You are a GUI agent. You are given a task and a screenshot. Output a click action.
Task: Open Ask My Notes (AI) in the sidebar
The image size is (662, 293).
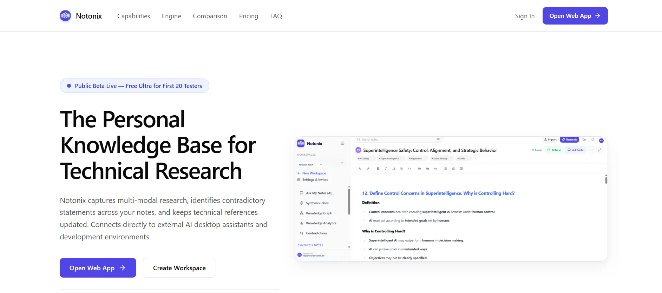coord(316,193)
